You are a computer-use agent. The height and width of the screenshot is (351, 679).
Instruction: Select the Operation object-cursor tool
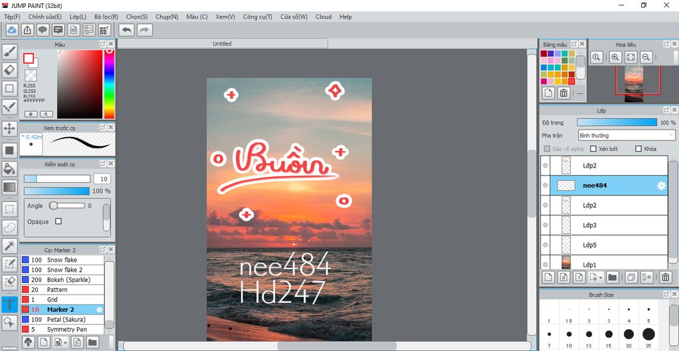coord(9,323)
